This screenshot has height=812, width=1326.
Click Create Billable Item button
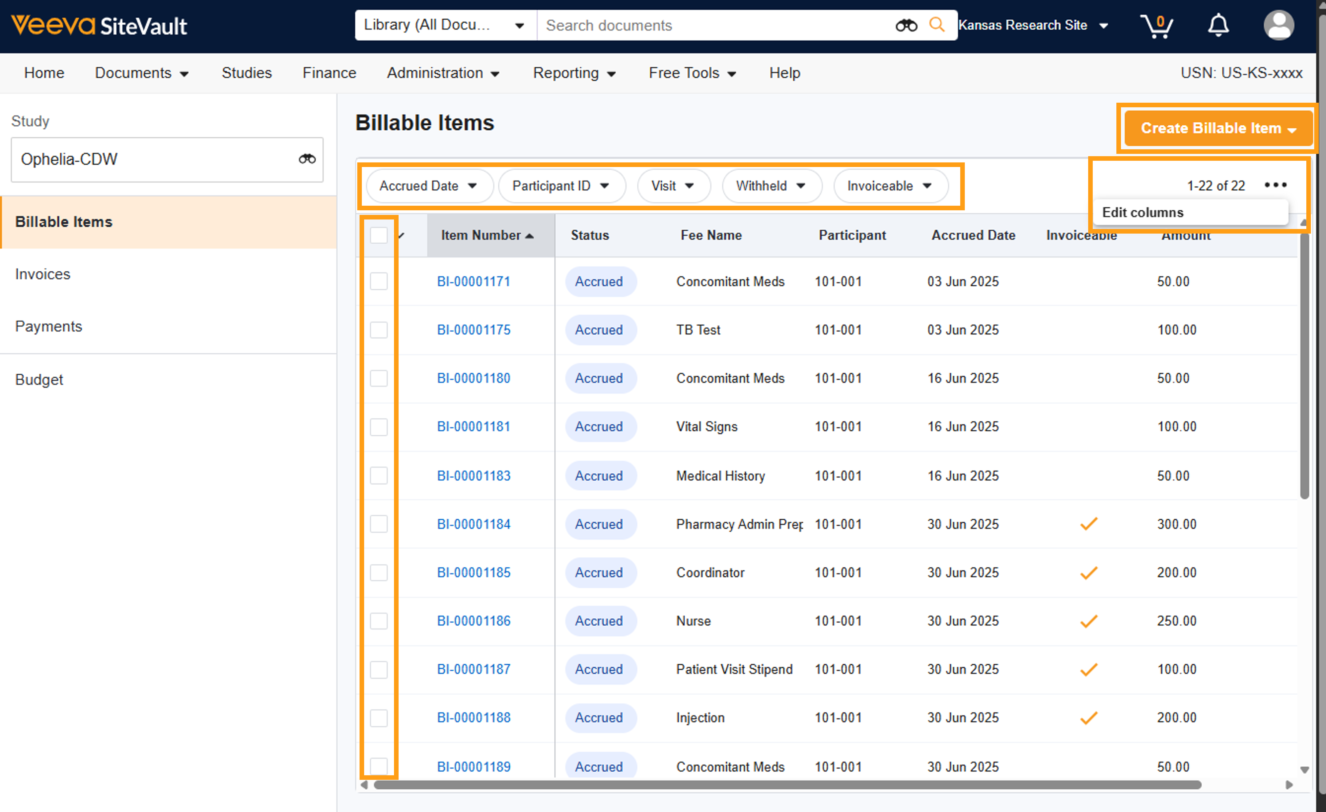pyautogui.click(x=1217, y=128)
